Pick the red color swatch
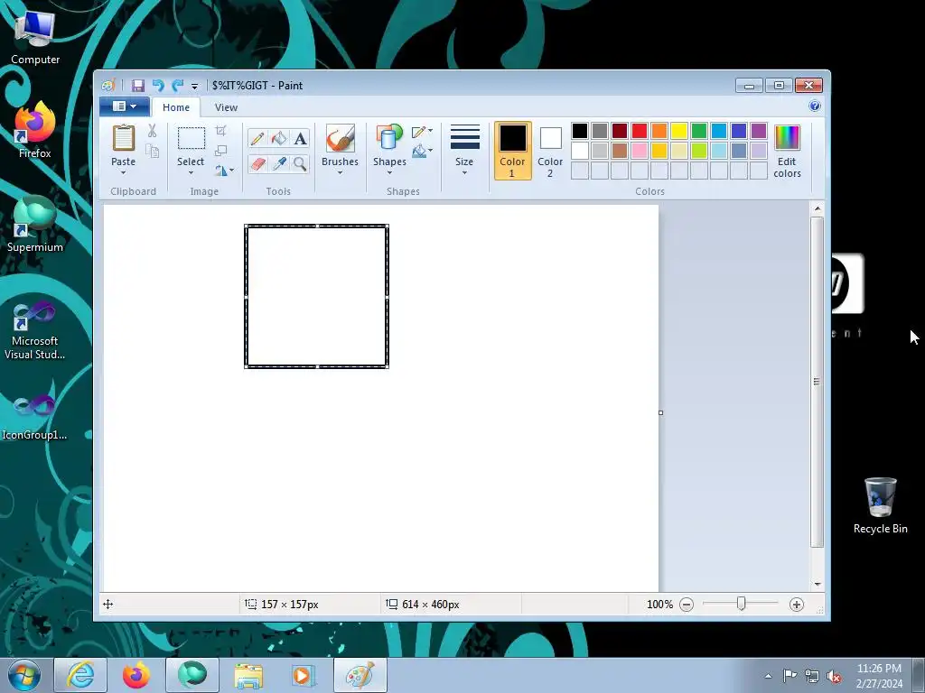 [x=640, y=130]
